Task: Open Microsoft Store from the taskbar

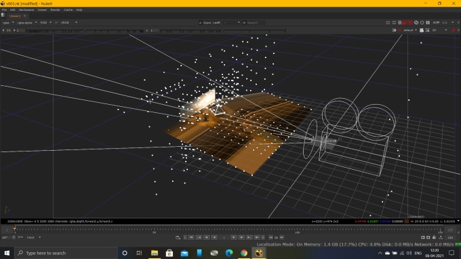Action: pyautogui.click(x=169, y=253)
